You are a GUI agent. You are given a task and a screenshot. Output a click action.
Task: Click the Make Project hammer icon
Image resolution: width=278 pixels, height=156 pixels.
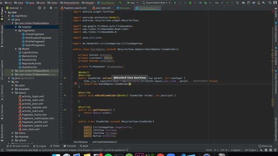pos(120,3)
